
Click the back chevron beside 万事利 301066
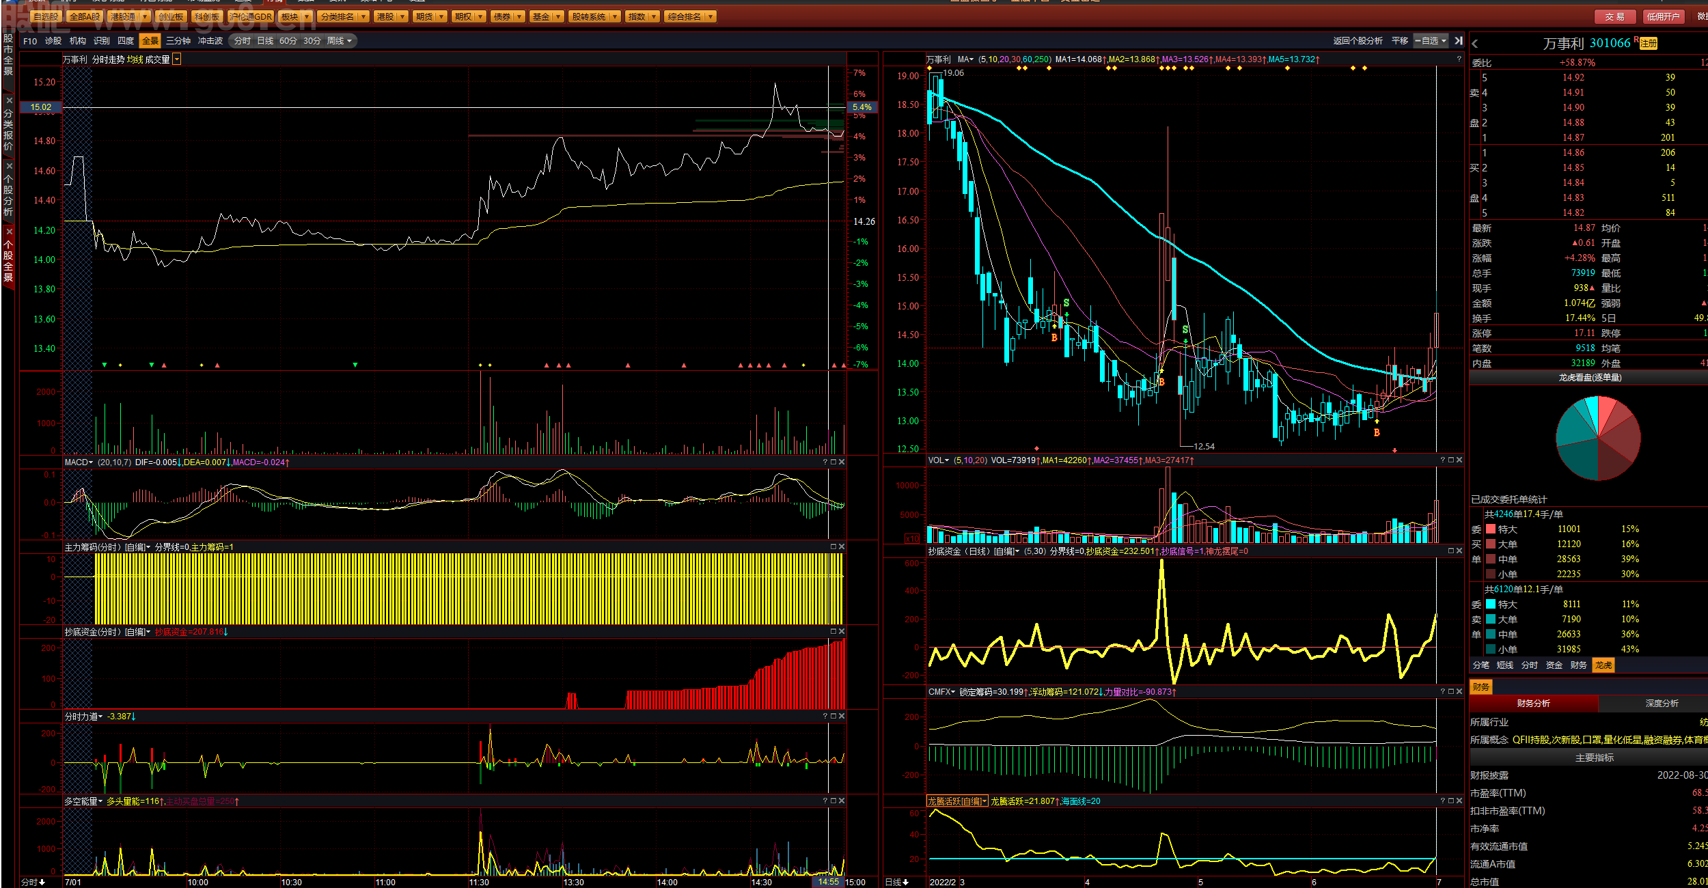tap(1475, 44)
